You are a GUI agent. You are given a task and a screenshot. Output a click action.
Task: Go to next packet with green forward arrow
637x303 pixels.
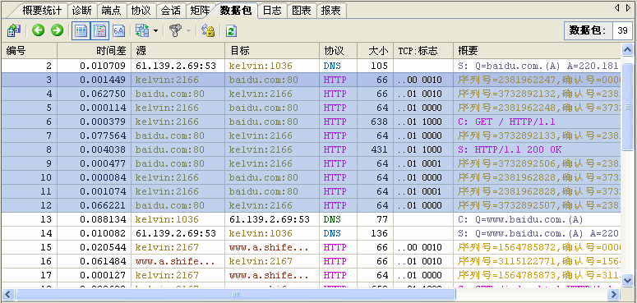[58, 30]
